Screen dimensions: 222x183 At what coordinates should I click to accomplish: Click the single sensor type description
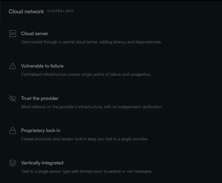[x=86, y=172]
